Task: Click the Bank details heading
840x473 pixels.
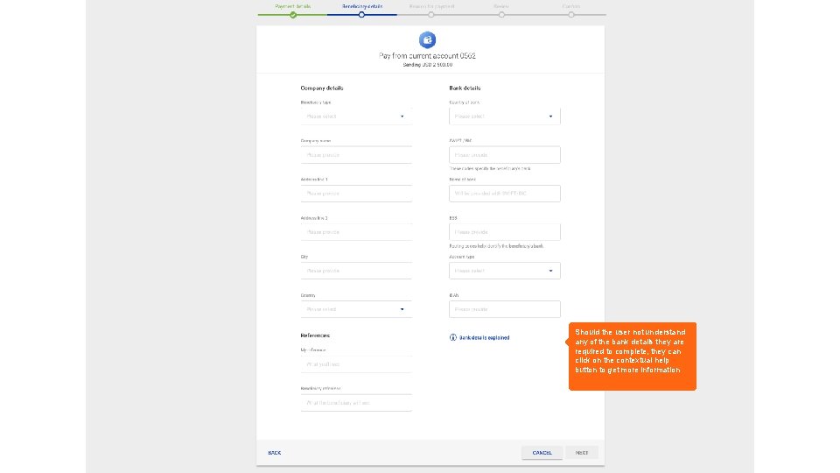Action: point(465,88)
